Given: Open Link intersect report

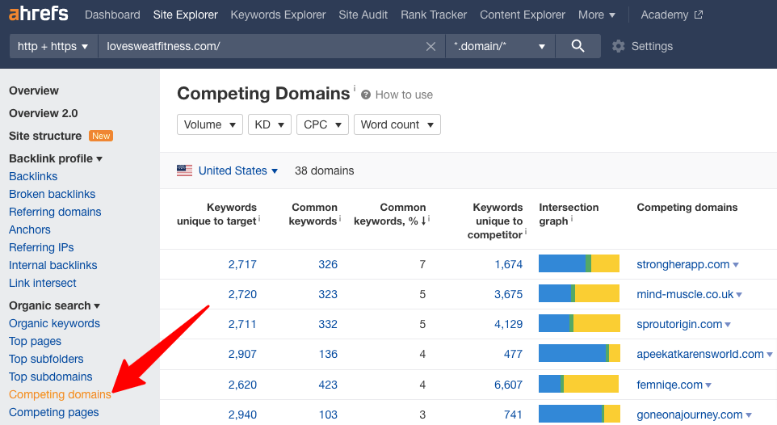Looking at the screenshot, I should [x=43, y=283].
